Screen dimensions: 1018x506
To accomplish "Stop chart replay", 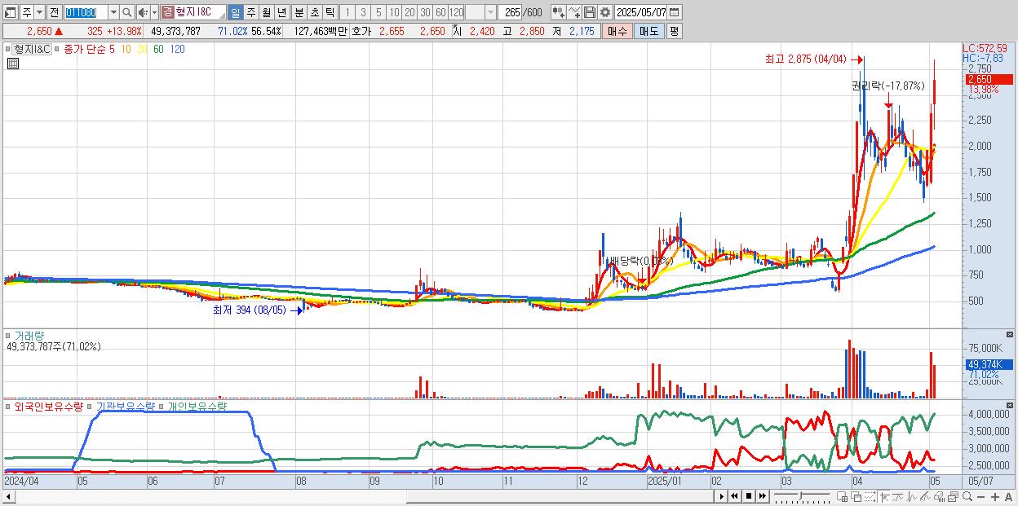I will pos(749,496).
